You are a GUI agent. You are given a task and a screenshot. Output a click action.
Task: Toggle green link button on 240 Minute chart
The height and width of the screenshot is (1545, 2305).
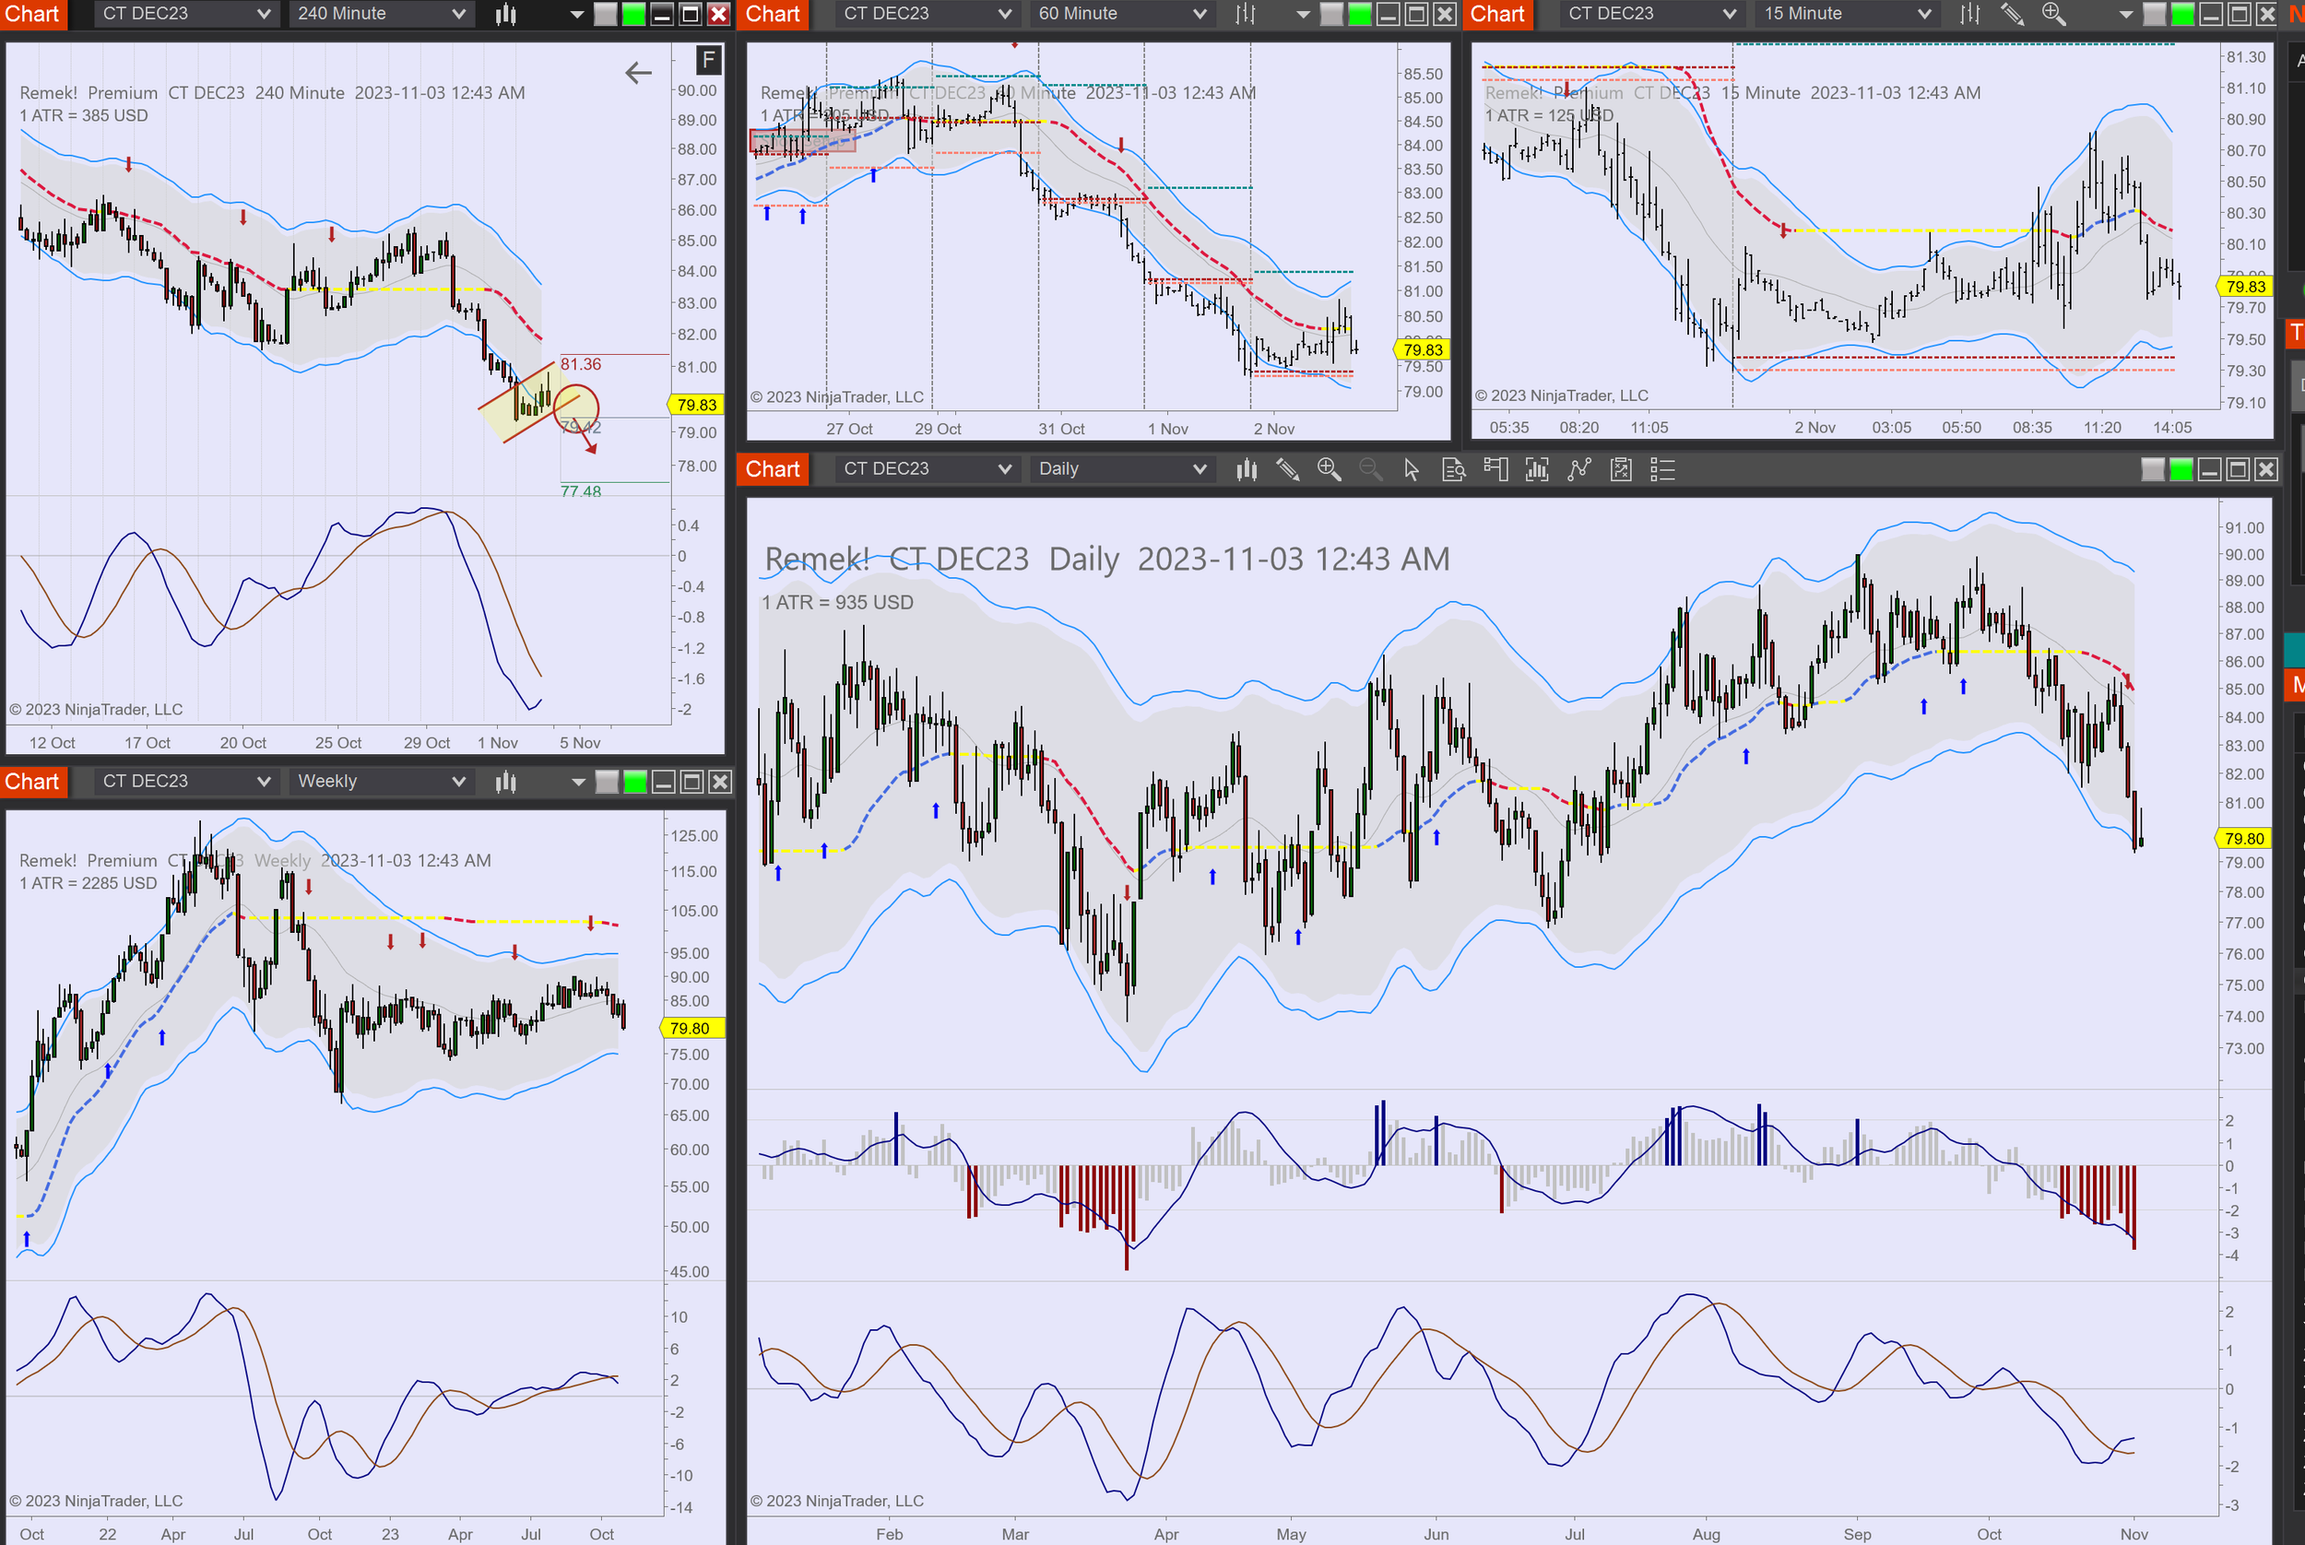633,14
